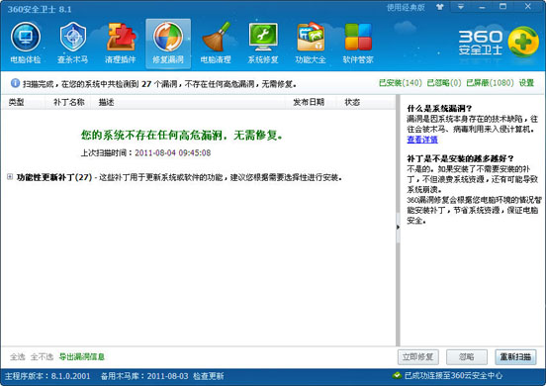
Task: Click the 立即修复 button
Action: pyautogui.click(x=417, y=357)
